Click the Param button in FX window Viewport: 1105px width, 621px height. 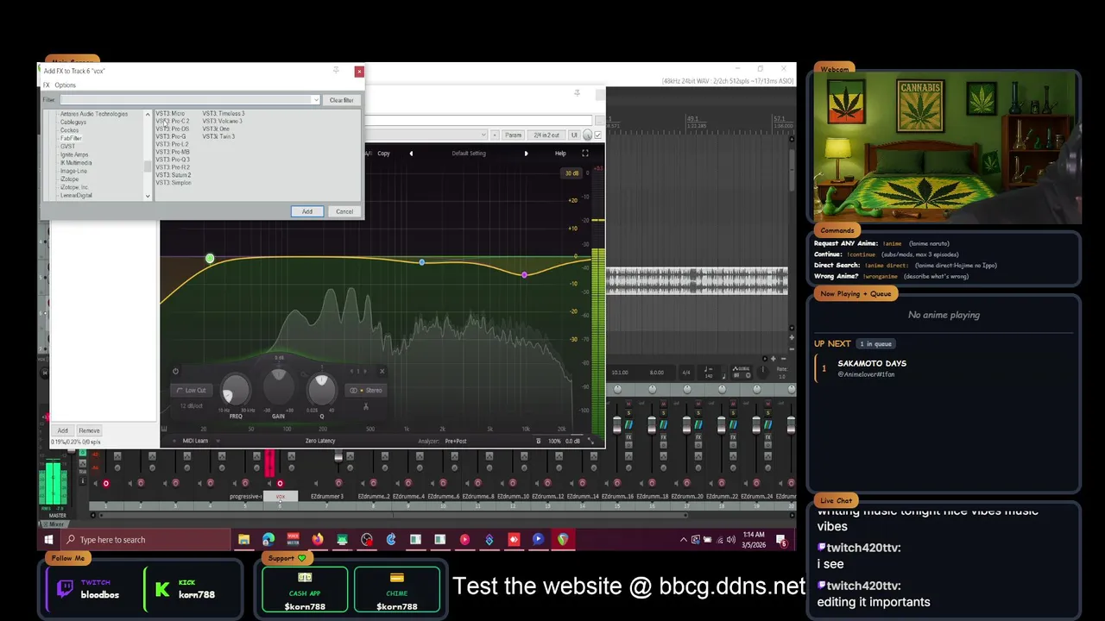(x=513, y=135)
